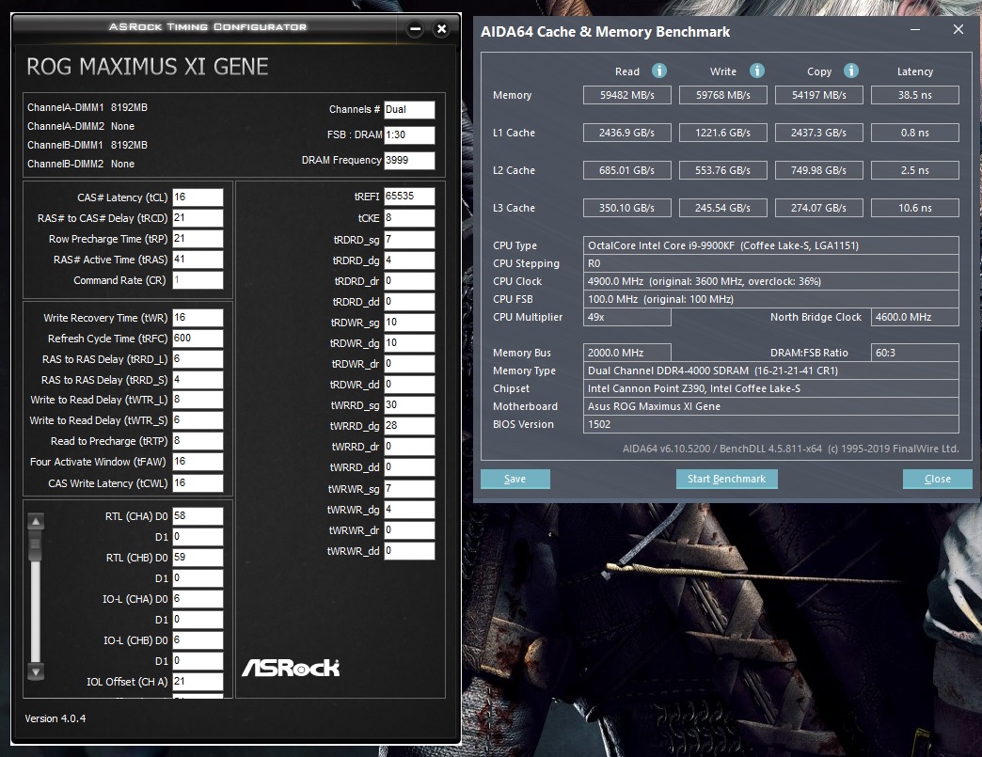Click the North Bridge Clock 4600.0 MHz value
The image size is (982, 757).
[915, 317]
